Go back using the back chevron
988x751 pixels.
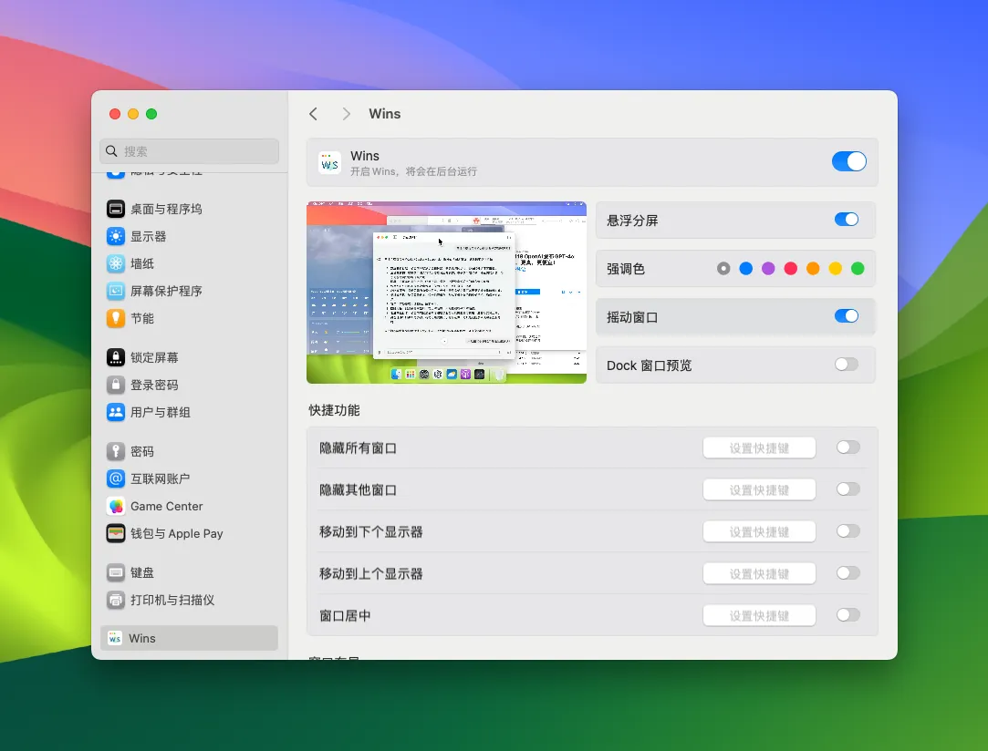point(313,113)
